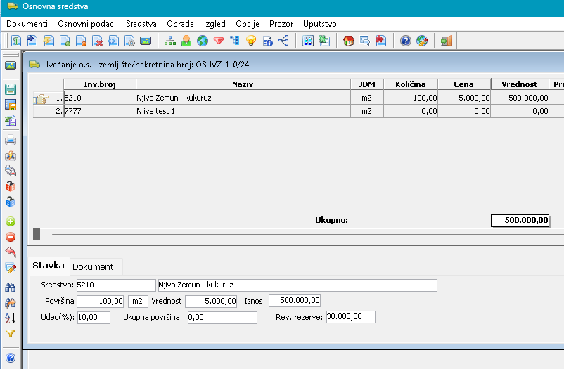Click the light bulb icon in toolbar
Screen dimensions: 564x369
pos(251,41)
